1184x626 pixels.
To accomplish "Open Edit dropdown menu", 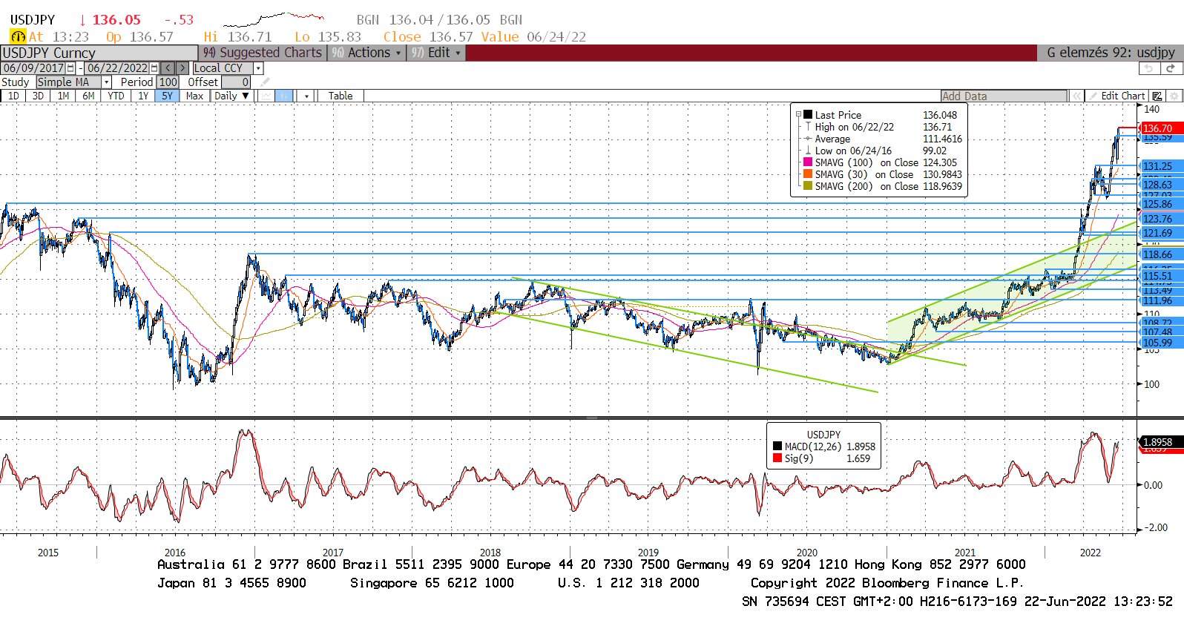I will 437,53.
